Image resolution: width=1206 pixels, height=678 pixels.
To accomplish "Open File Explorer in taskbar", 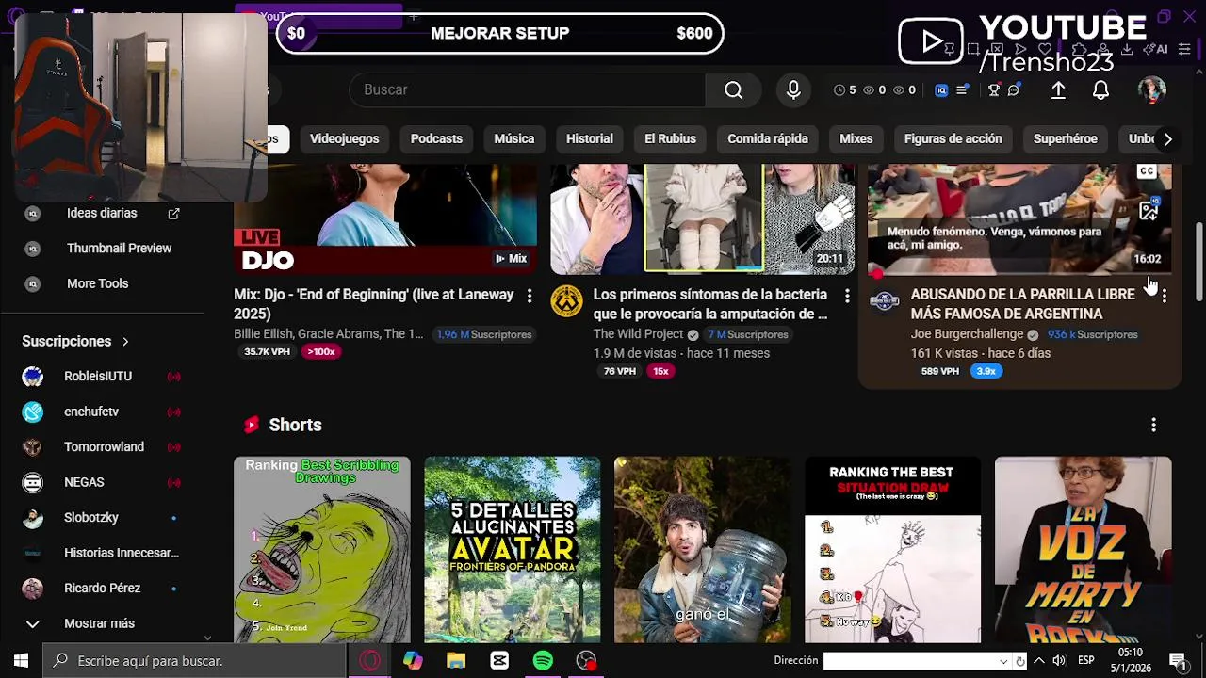I will (x=456, y=661).
